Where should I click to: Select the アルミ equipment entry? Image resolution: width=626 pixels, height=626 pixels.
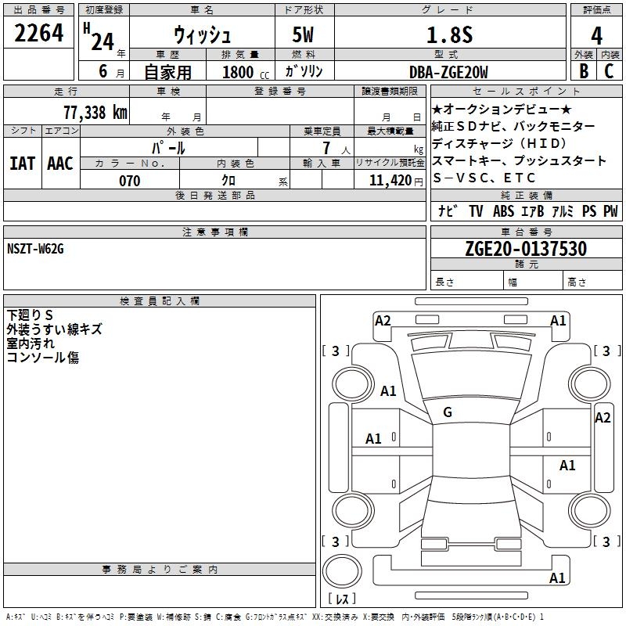click(x=563, y=210)
